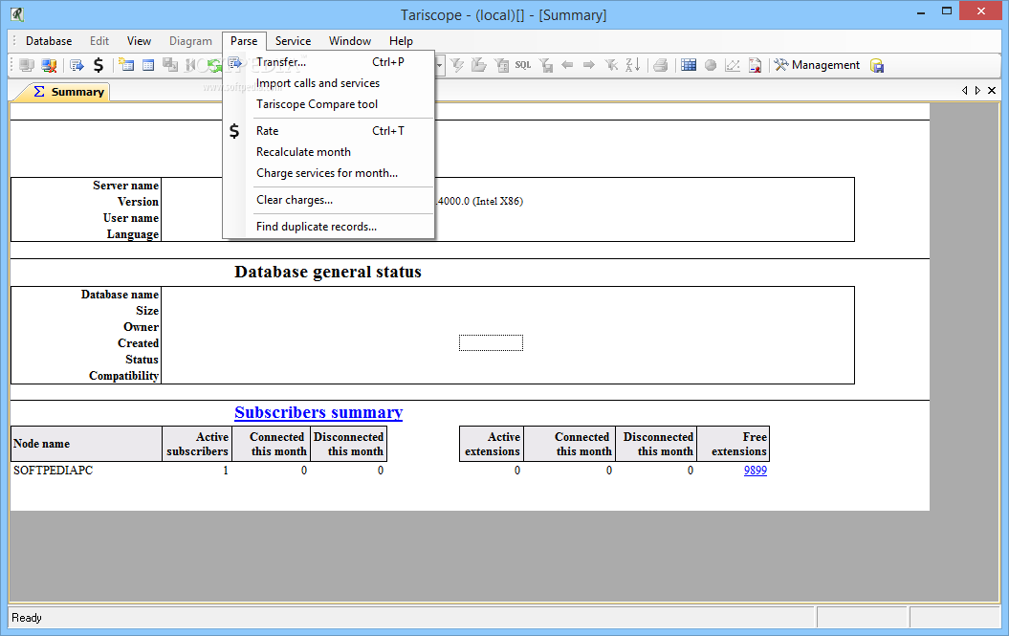This screenshot has height=636, width=1009.
Task: Click the printer toolbar icon
Action: click(x=660, y=65)
